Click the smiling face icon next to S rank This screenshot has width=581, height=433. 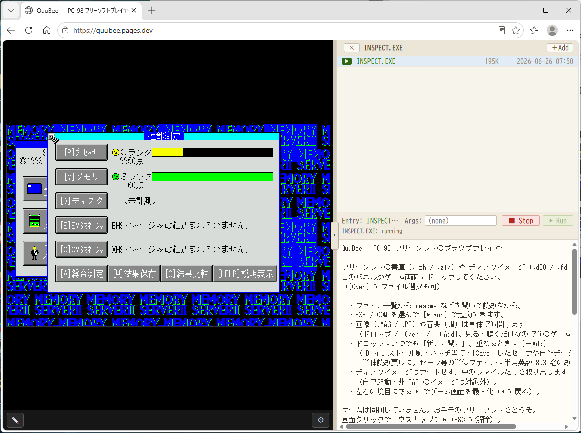pyautogui.click(x=115, y=177)
